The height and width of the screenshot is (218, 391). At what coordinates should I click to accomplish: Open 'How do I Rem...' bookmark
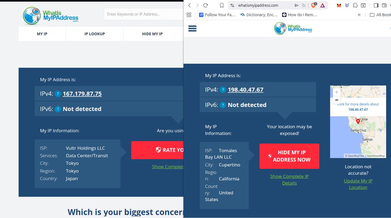[x=299, y=15]
